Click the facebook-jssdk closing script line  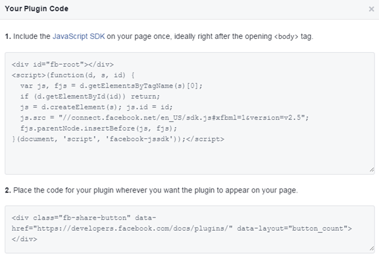pyautogui.click(x=118, y=139)
